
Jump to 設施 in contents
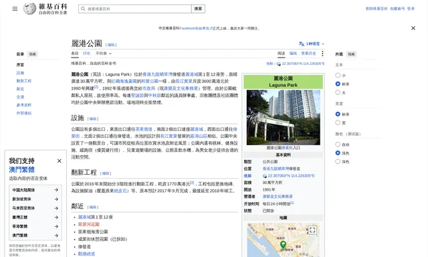click(20, 73)
